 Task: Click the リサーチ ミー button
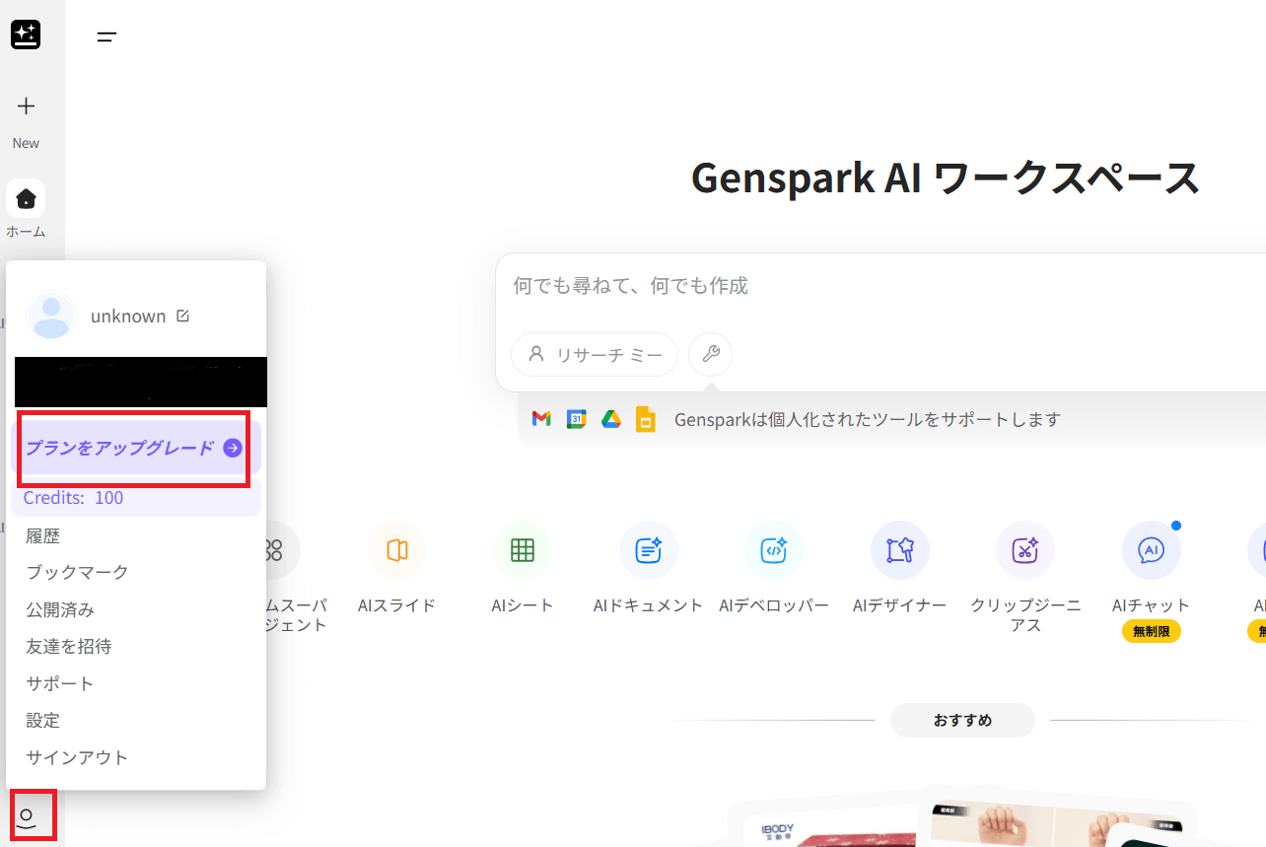595,355
